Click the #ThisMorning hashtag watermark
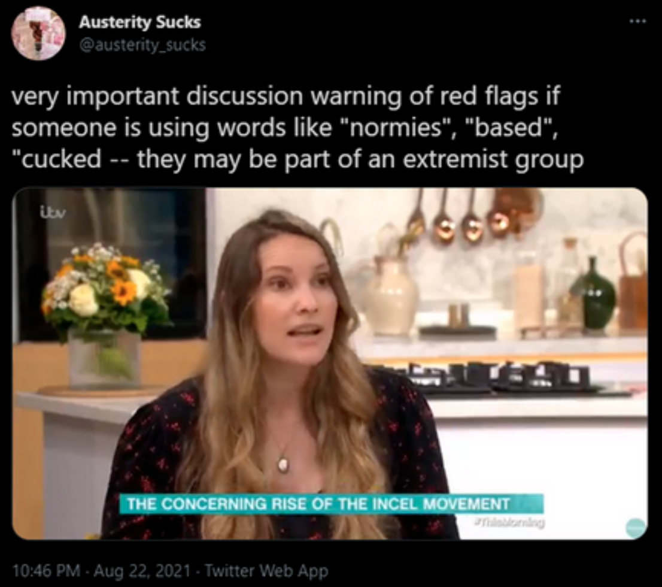Screen dimensions: 662x587 [509, 522]
